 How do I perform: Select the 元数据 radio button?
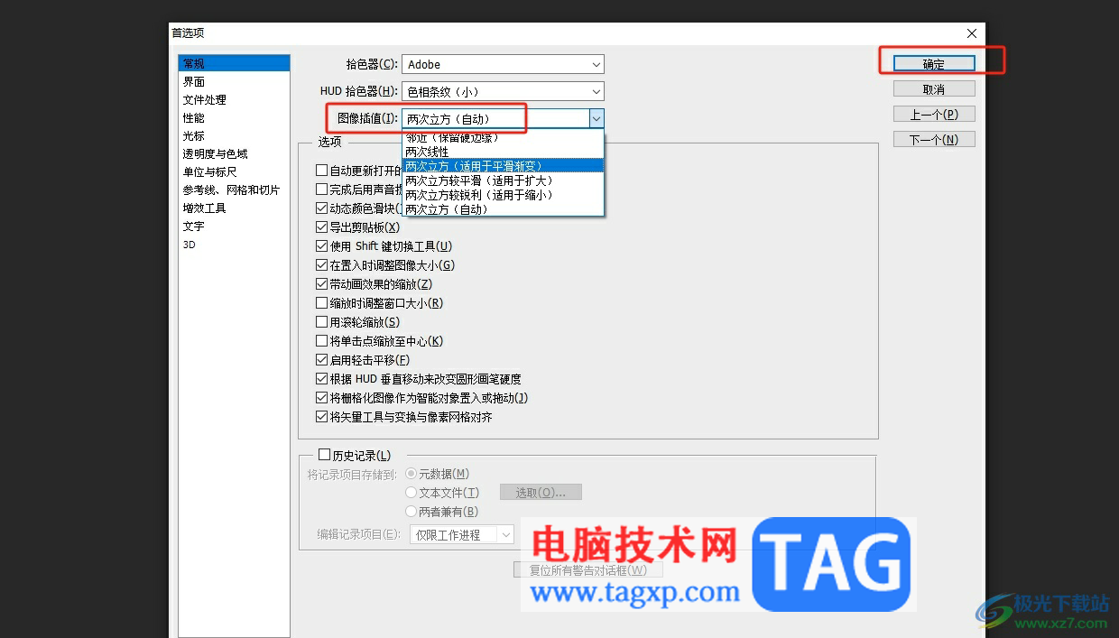pyautogui.click(x=412, y=474)
